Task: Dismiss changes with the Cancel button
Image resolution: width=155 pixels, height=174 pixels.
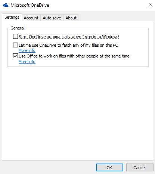Action: pyautogui.click(x=140, y=168)
